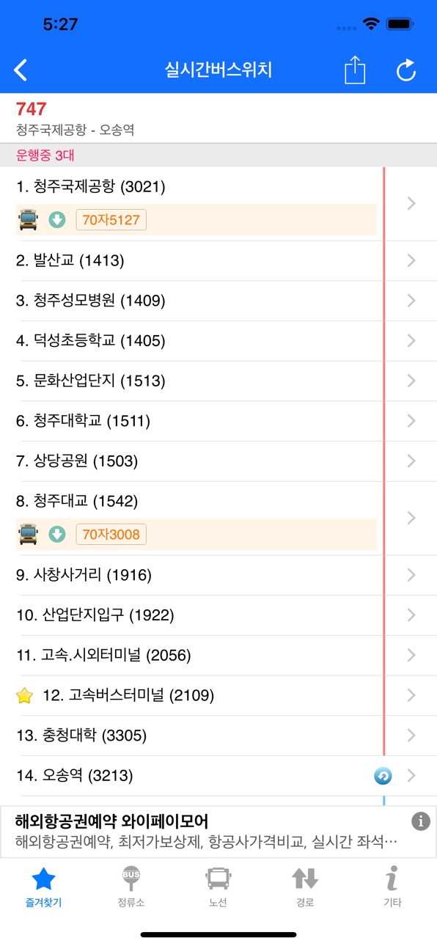Open the 노선 tab

click(x=218, y=887)
